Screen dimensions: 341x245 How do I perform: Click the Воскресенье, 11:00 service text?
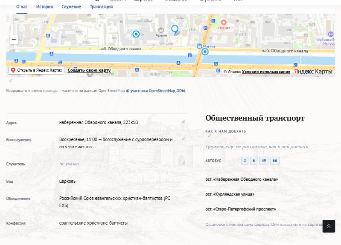[x=116, y=143]
